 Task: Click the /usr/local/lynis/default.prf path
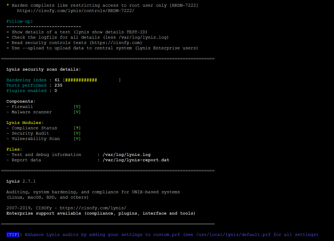click(233, 235)
